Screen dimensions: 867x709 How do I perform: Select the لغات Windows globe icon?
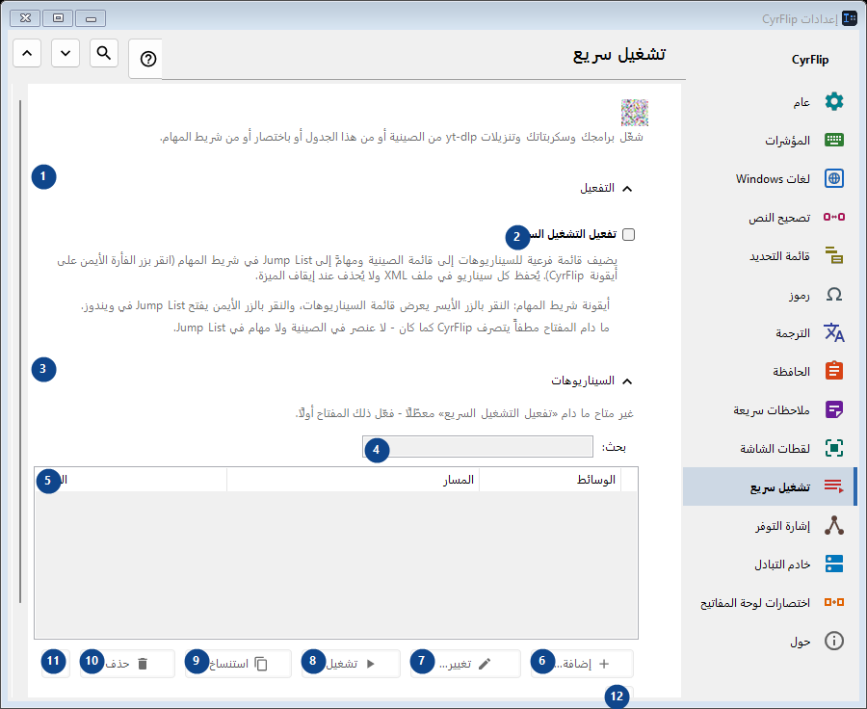834,178
